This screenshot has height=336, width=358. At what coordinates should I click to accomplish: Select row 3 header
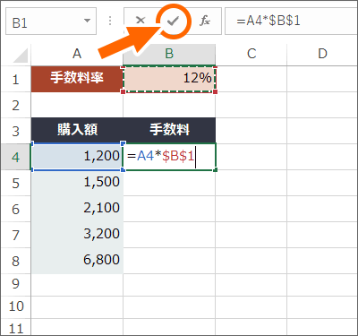pos(15,131)
